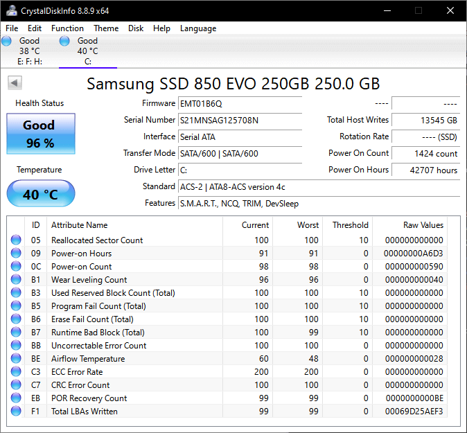The height and width of the screenshot is (433, 467).
Task: Select the C: disk tab at 40 °C
Action: pos(88,51)
